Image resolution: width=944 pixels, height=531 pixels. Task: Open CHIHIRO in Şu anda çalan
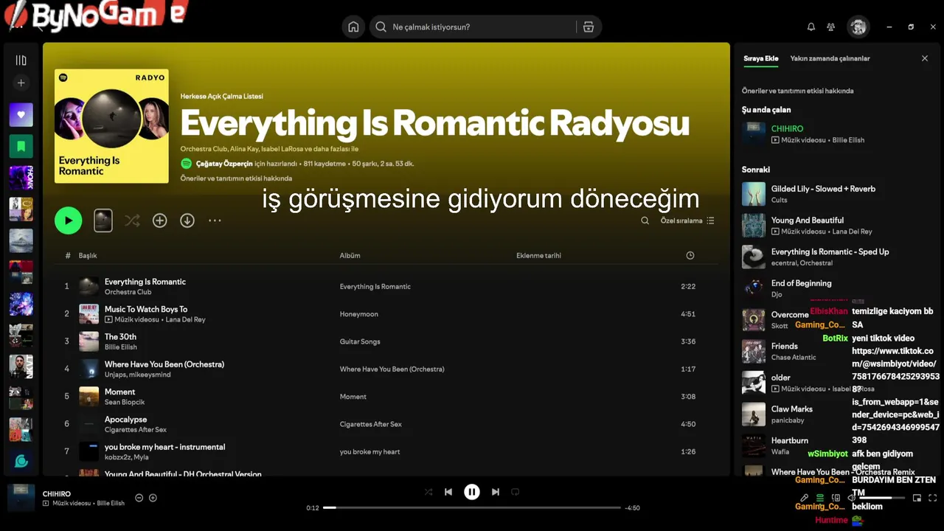coord(787,128)
